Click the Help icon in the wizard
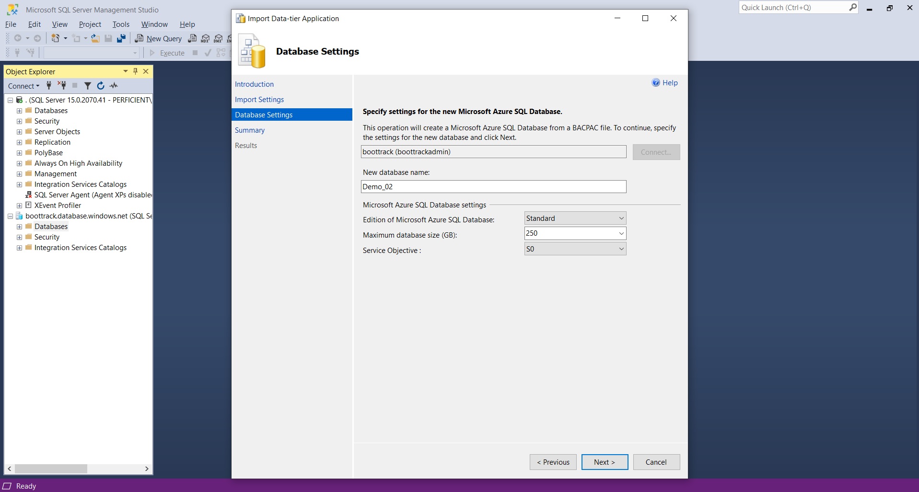919x492 pixels. click(656, 82)
